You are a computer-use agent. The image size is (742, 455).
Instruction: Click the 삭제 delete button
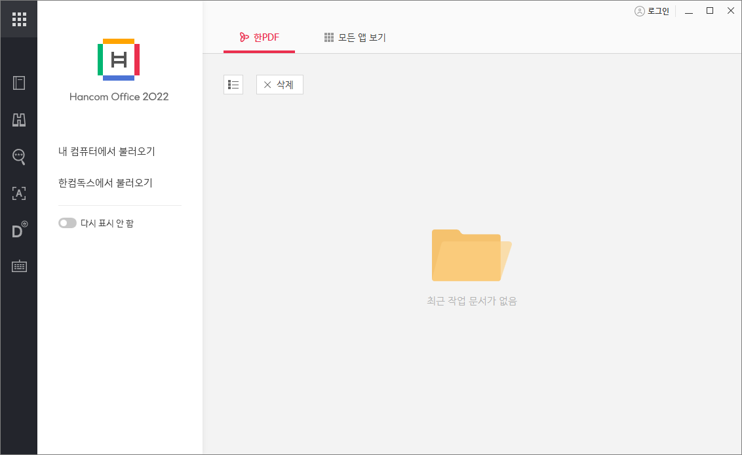pyautogui.click(x=280, y=85)
